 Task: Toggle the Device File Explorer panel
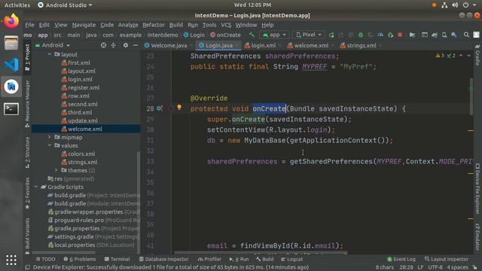click(477, 189)
